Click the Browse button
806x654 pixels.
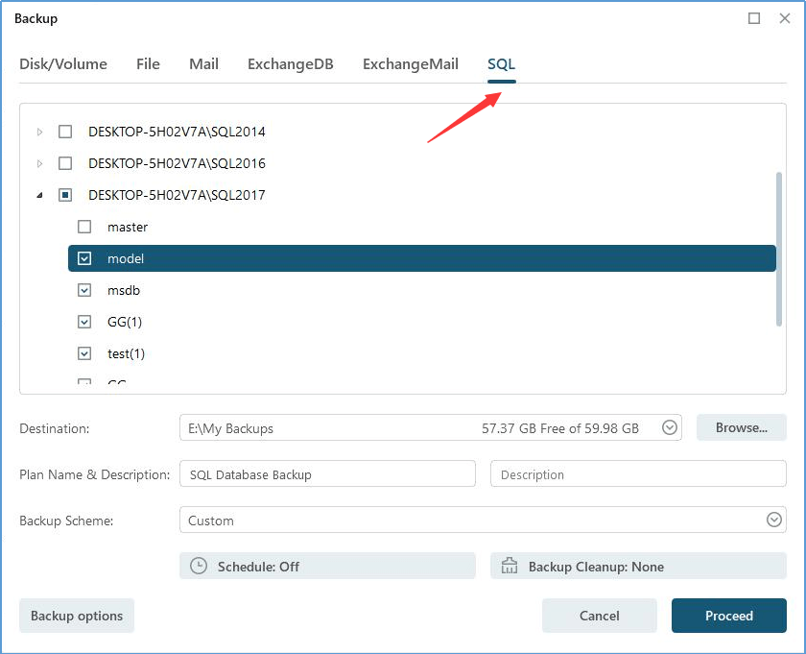[741, 427]
